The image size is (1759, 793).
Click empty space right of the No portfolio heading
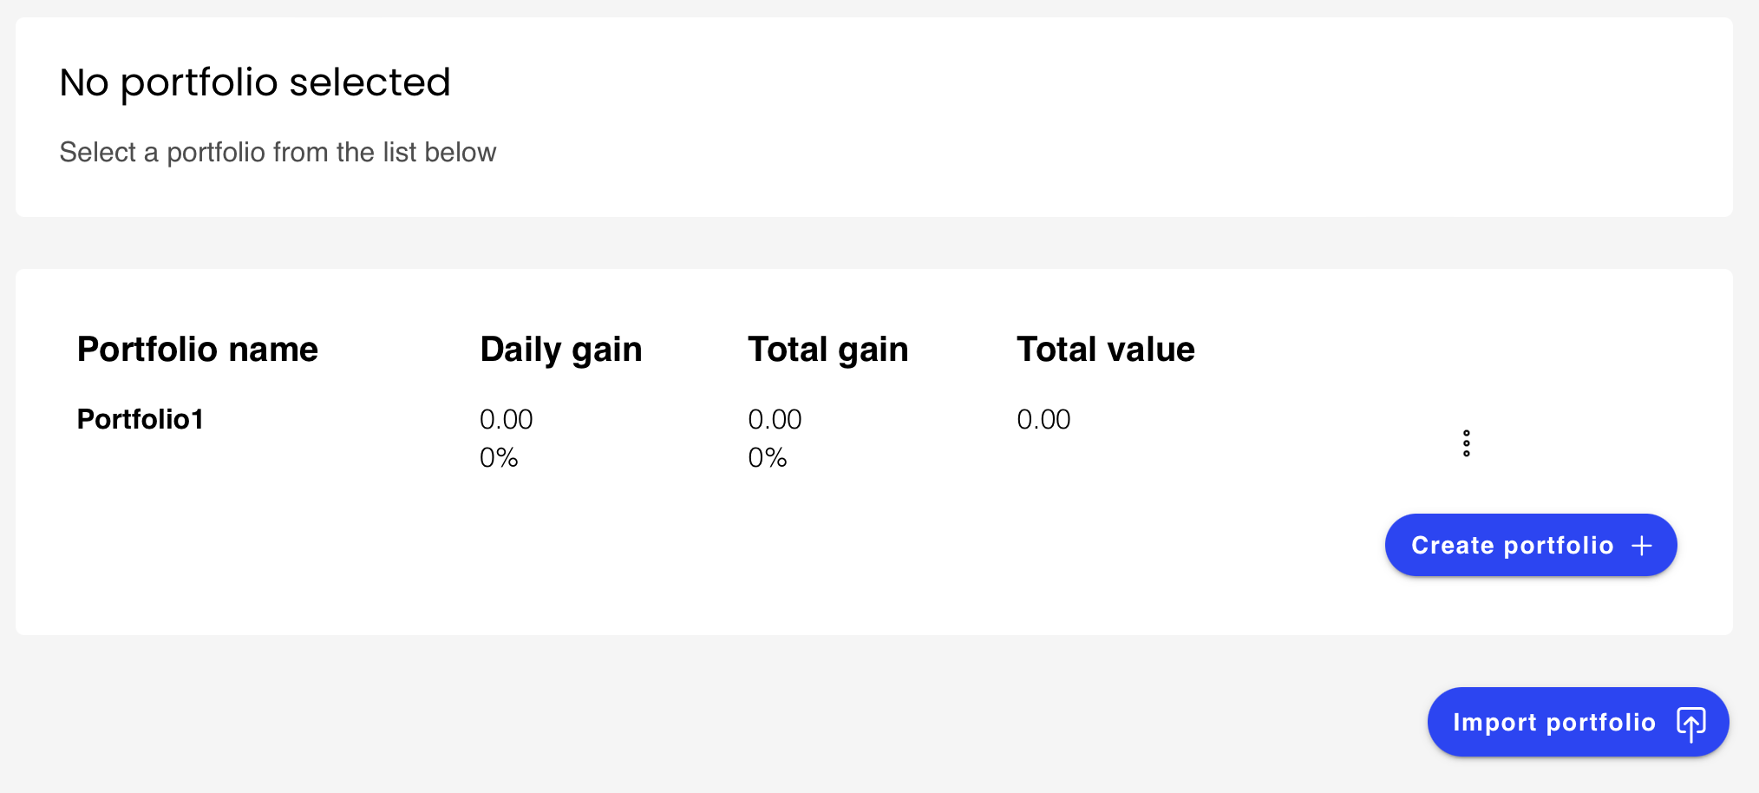(x=1041, y=83)
